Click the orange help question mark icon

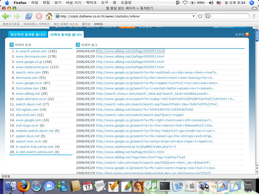tap(247, 34)
